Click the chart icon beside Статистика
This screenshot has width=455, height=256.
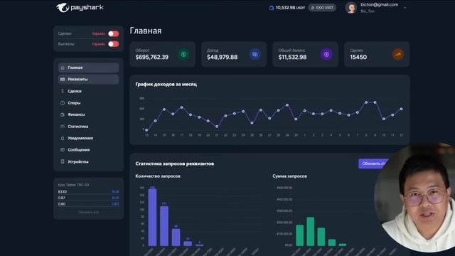pos(63,127)
